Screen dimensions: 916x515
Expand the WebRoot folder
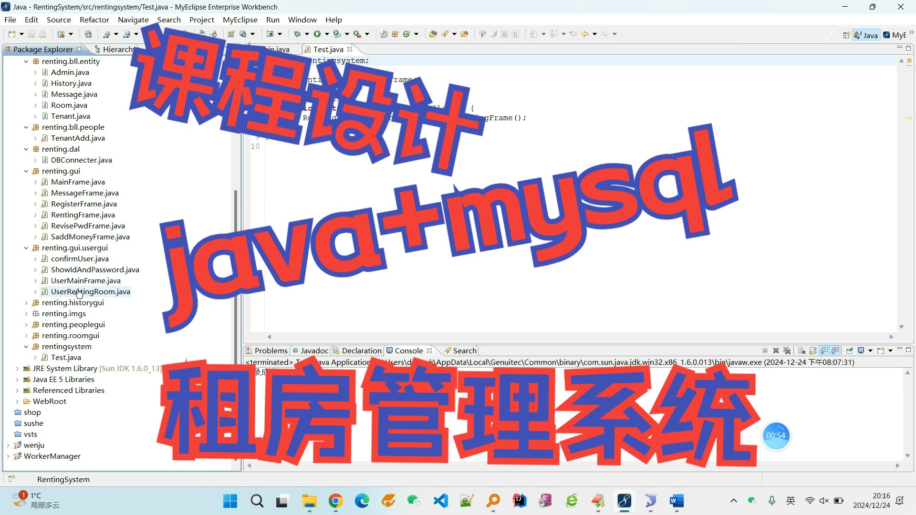point(17,402)
